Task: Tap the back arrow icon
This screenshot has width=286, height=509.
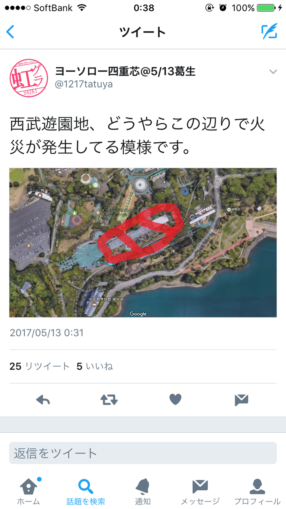Action: 10,32
